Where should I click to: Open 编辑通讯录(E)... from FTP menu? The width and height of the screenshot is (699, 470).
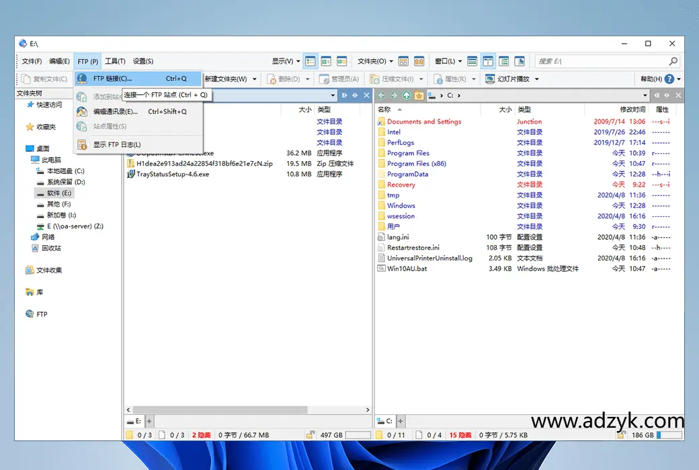tap(138, 111)
